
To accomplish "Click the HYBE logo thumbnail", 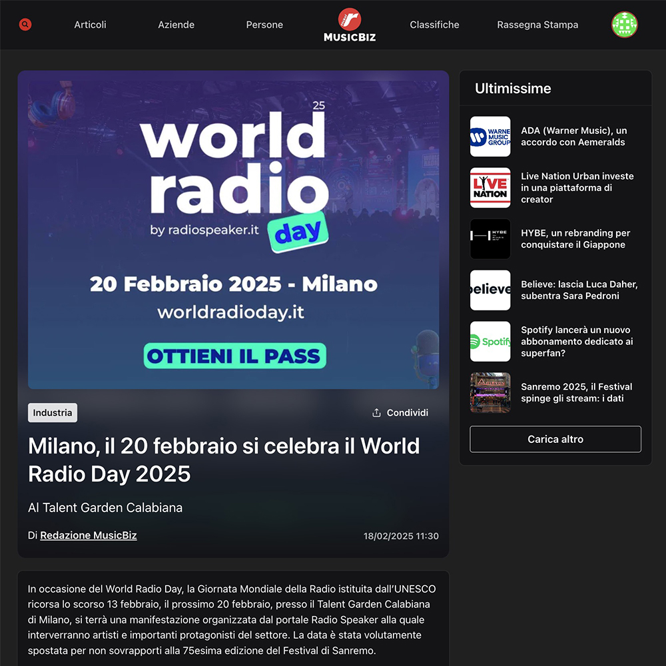I will pos(490,238).
